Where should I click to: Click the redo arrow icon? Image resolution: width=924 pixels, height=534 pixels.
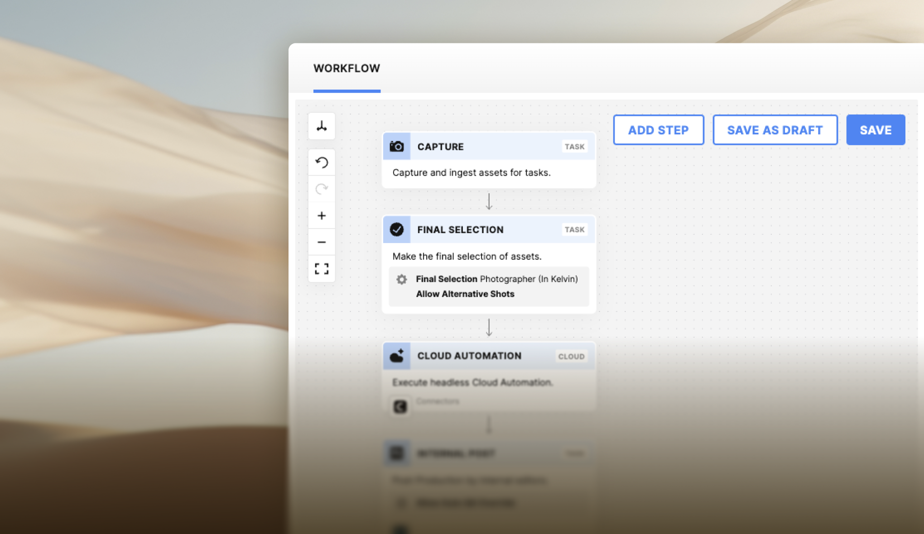(x=322, y=189)
